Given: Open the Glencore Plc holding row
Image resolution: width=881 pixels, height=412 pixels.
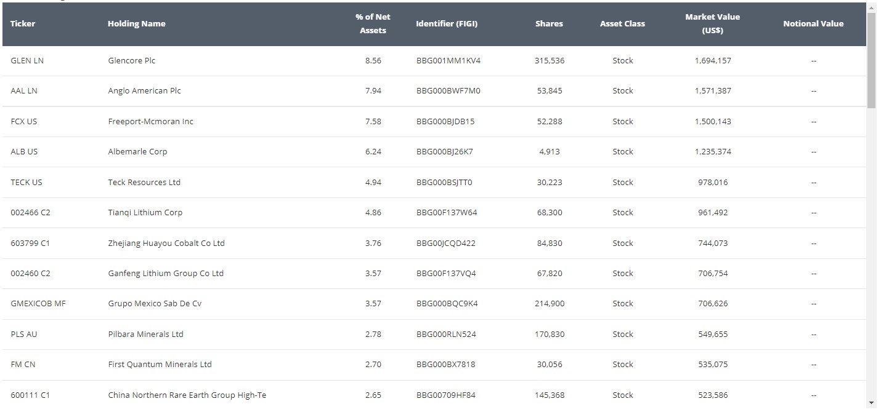Looking at the screenshot, I should pos(132,60).
